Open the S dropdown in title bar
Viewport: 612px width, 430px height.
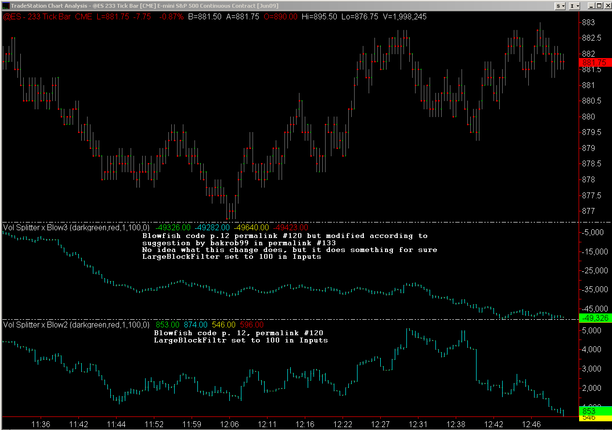pyautogui.click(x=560, y=5)
